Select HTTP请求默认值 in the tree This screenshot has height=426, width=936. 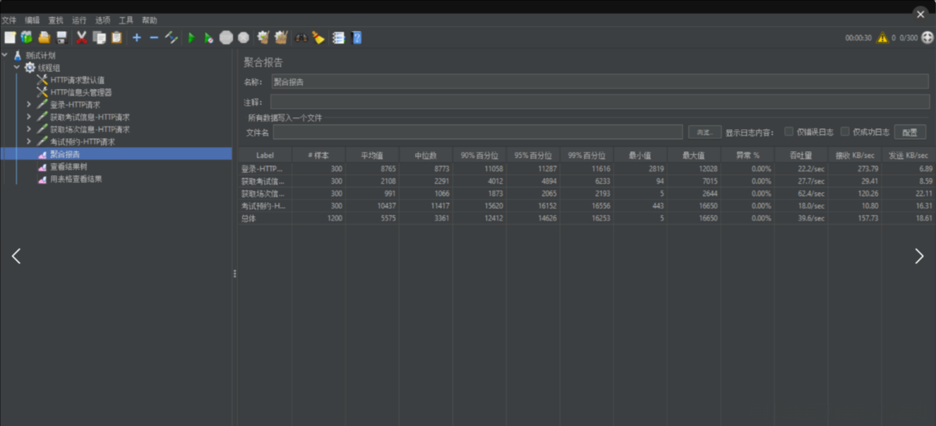point(77,80)
